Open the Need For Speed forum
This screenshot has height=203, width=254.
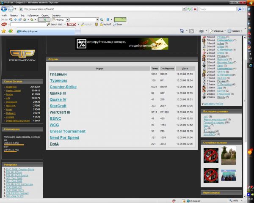(x=64, y=137)
